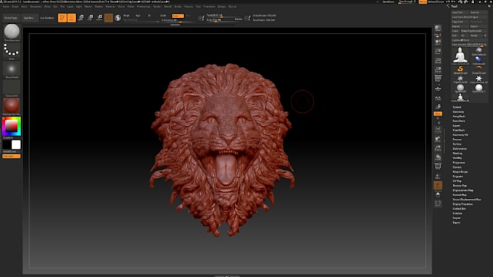The height and width of the screenshot is (277, 493).
Task: Open the Preferences menu
Action: pos(144,7)
